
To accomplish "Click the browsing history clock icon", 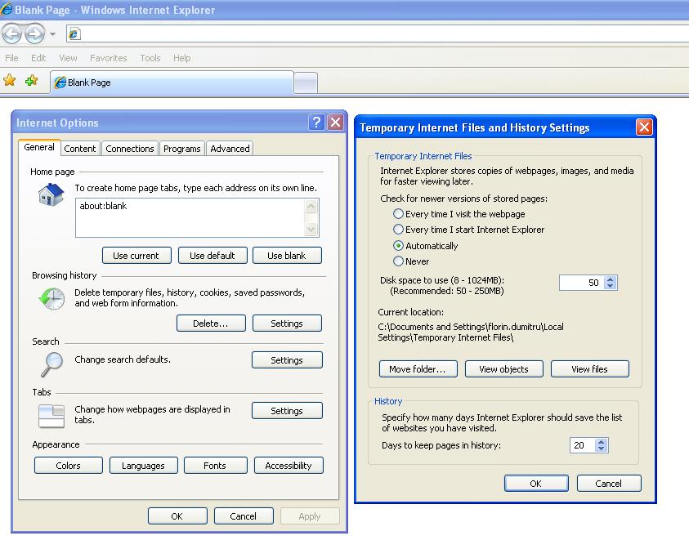I will click(51, 298).
